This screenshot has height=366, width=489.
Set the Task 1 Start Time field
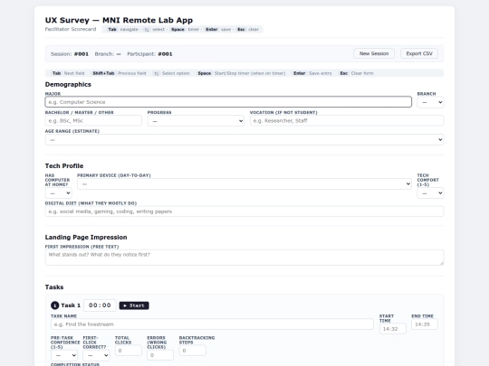[393, 329]
